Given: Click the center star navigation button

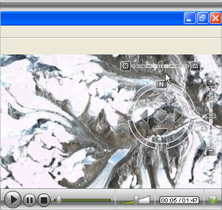Looking at the screenshot, I should (x=161, y=116).
